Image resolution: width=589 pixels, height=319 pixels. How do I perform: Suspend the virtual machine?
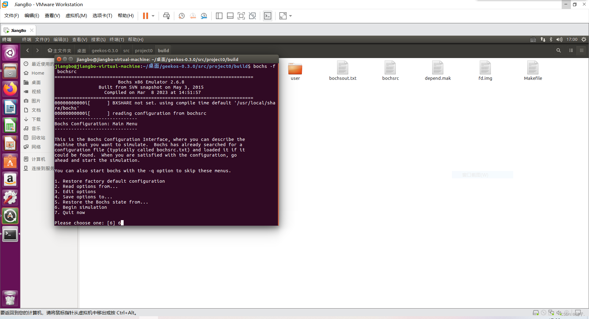click(145, 16)
